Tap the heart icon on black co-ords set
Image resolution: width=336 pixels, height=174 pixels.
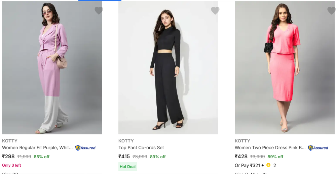215,11
